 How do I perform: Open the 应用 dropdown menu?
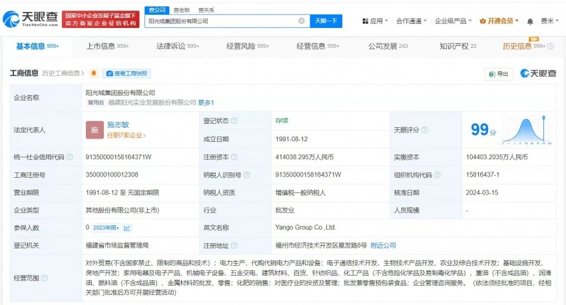point(376,21)
